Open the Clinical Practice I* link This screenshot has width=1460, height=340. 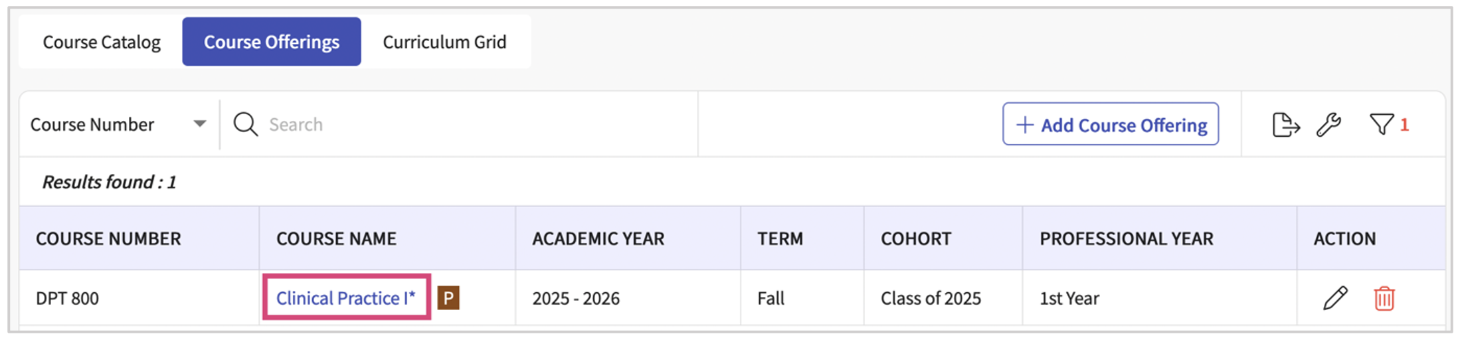pos(345,298)
